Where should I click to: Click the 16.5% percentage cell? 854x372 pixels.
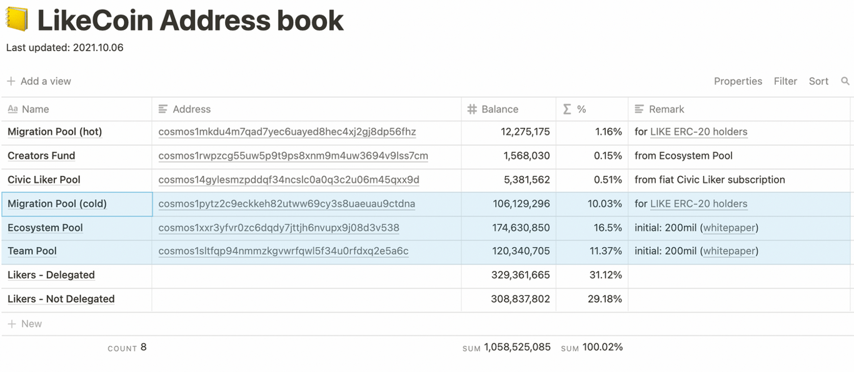(x=592, y=228)
